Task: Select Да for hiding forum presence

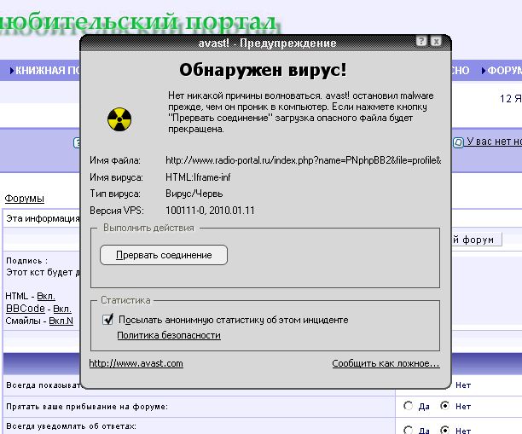Action: tap(408, 407)
